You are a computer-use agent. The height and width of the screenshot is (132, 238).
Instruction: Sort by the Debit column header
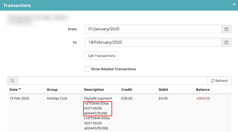163,89
